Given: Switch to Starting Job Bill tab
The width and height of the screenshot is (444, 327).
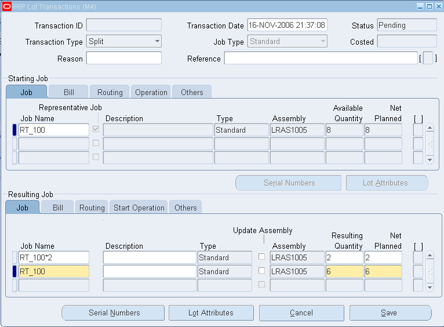Looking at the screenshot, I should point(68,92).
